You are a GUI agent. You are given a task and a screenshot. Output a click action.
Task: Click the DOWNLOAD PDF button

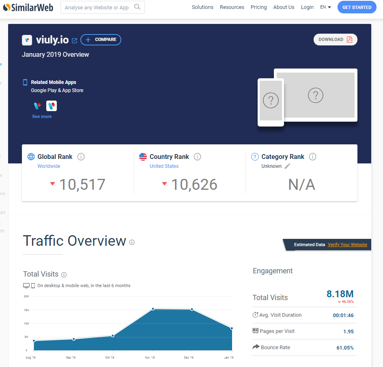coord(336,40)
